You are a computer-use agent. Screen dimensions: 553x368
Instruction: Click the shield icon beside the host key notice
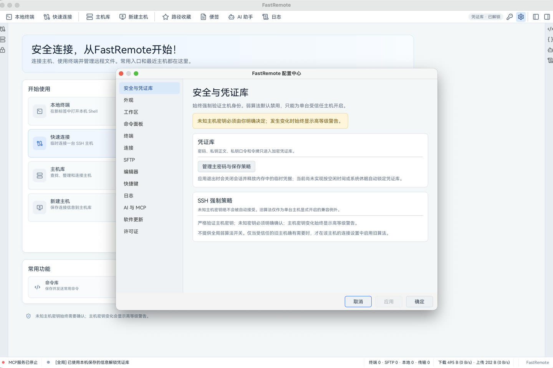(28, 316)
